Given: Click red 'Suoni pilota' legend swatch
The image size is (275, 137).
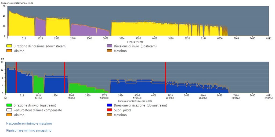Looking at the screenshot, I should pyautogui.click(x=110, y=110).
